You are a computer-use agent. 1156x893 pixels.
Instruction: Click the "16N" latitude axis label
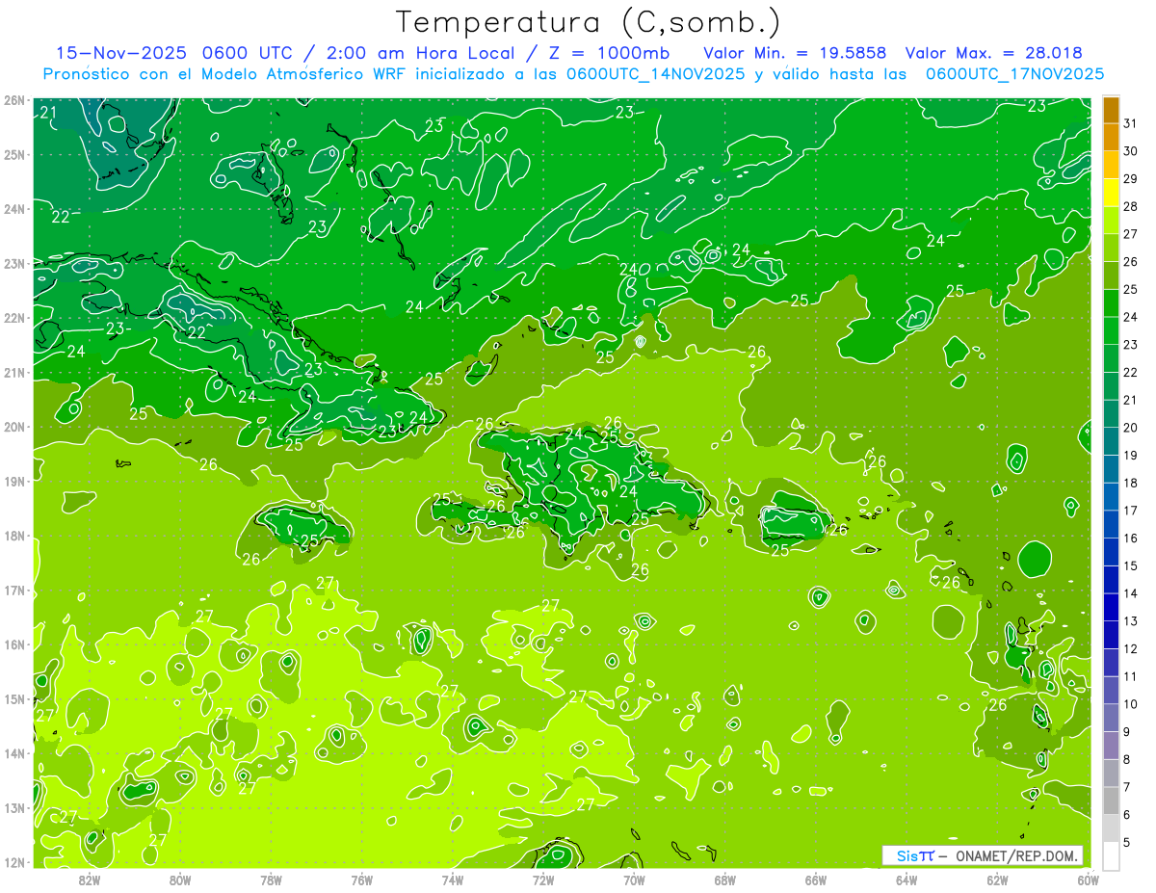click(14, 644)
